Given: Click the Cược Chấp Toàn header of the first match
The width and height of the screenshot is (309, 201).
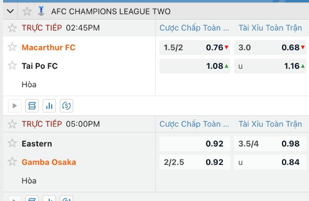Looking at the screenshot, I should point(194,28).
